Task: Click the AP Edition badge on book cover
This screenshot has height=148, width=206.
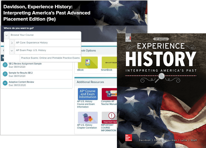Action: [128, 38]
